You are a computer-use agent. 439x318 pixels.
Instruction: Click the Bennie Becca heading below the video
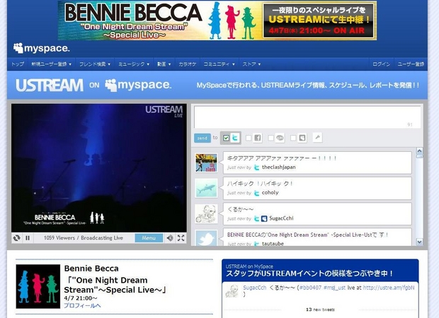pyautogui.click(x=91, y=269)
